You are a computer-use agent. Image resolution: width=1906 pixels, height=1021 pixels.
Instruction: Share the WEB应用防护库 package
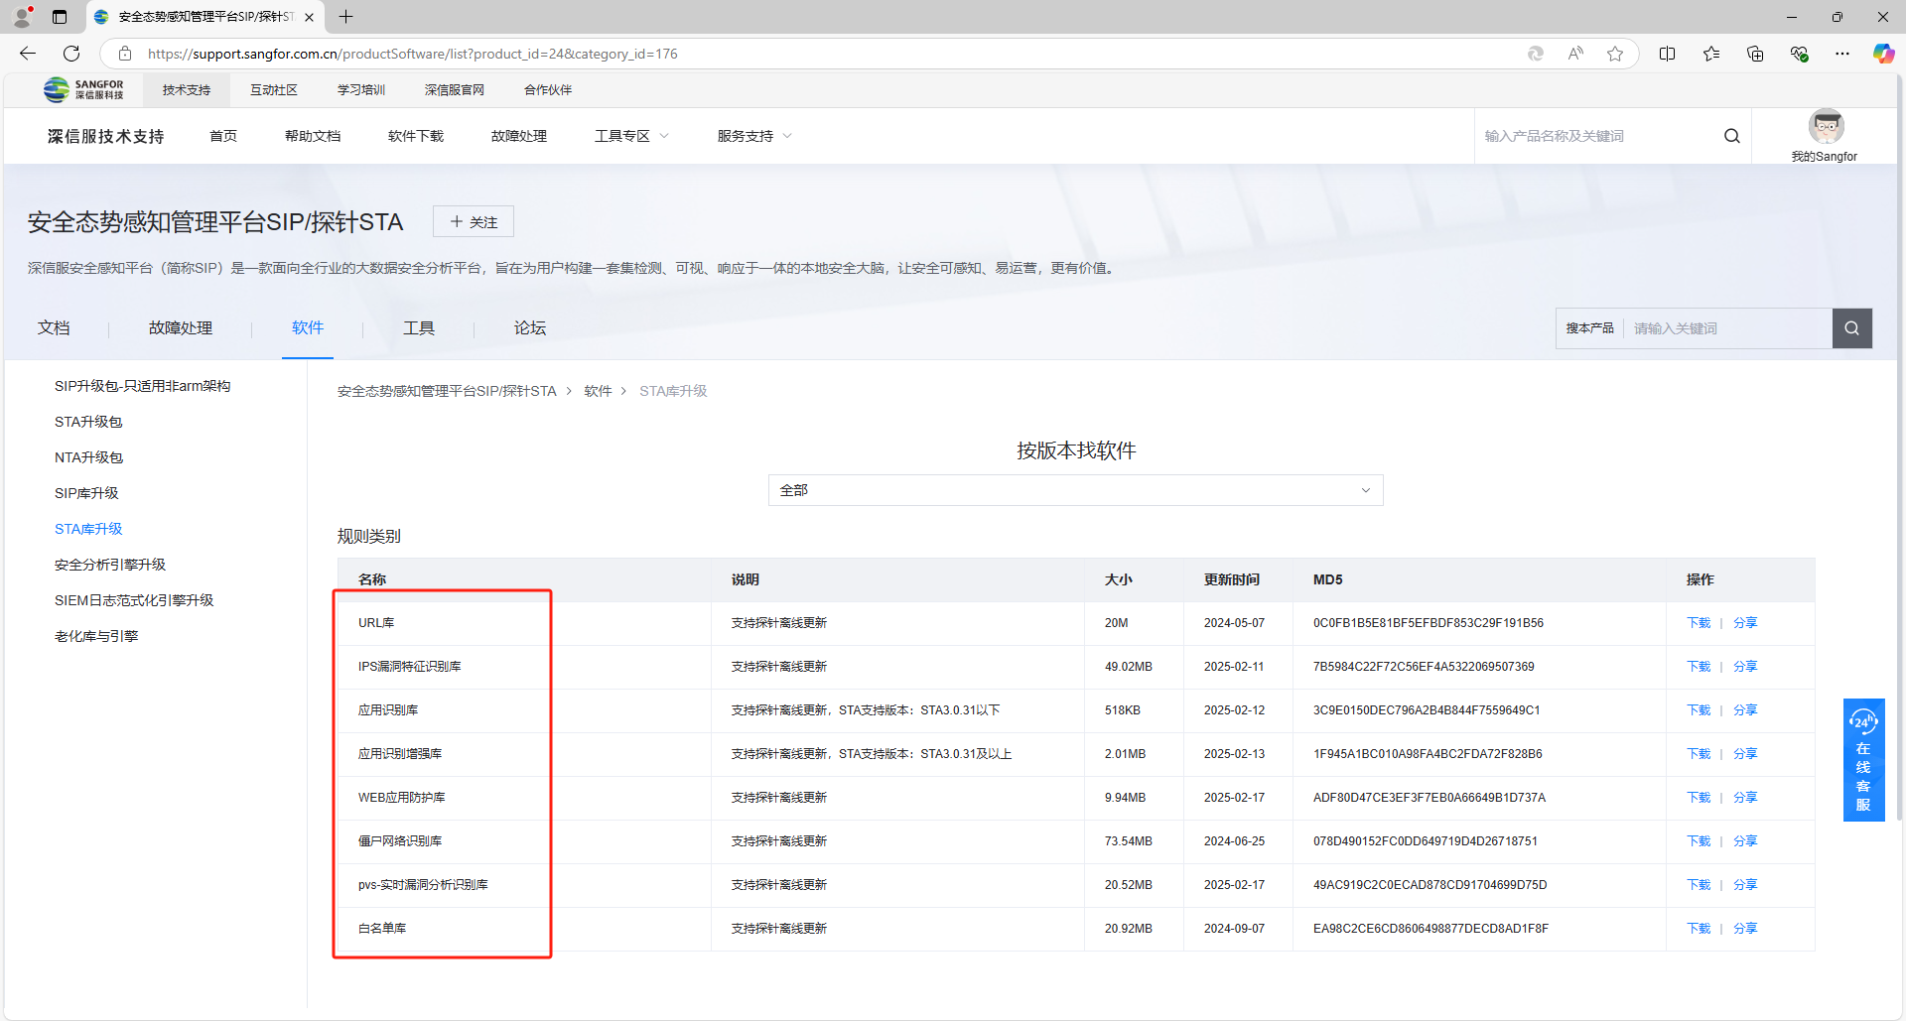1745,798
